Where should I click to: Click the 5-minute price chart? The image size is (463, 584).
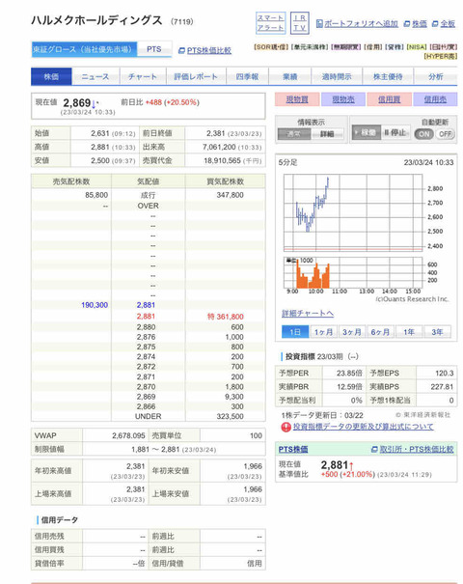pyautogui.click(x=353, y=212)
